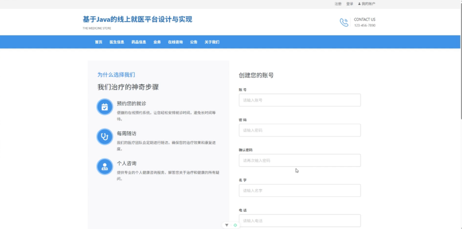
Task: Click the 创建您的账号 heading
Action: tap(256, 75)
